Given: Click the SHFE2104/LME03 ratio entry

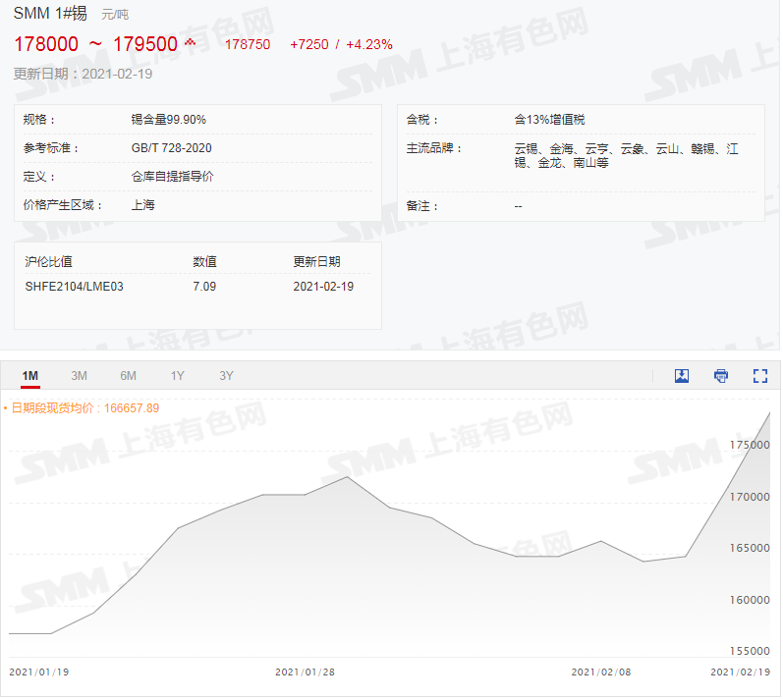Looking at the screenshot, I should 74,287.
